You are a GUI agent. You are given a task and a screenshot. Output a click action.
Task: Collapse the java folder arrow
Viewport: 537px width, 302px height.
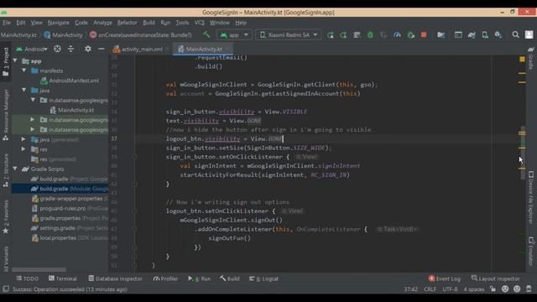click(x=24, y=90)
